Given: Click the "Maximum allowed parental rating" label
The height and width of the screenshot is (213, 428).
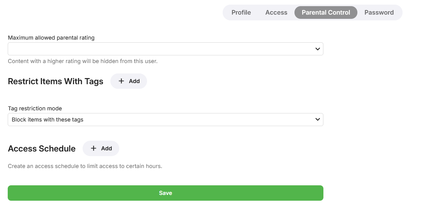Looking at the screenshot, I should coord(51,38).
